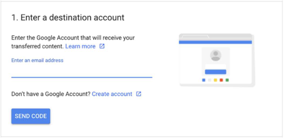
Task: Click the yellow dot in the illustration
Action: [216, 80]
